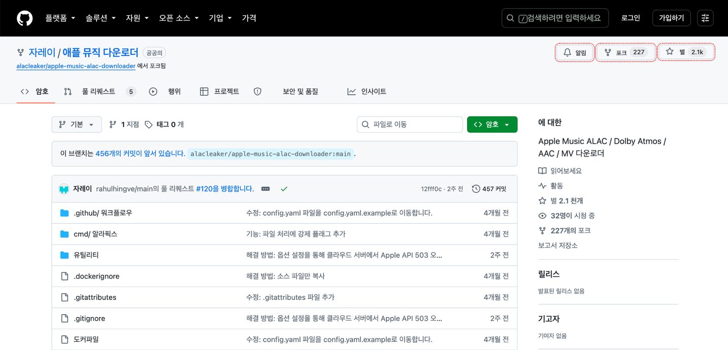Click the eye icon next to 32명이 시청 중
This screenshot has height=350, width=728.
[542, 216]
